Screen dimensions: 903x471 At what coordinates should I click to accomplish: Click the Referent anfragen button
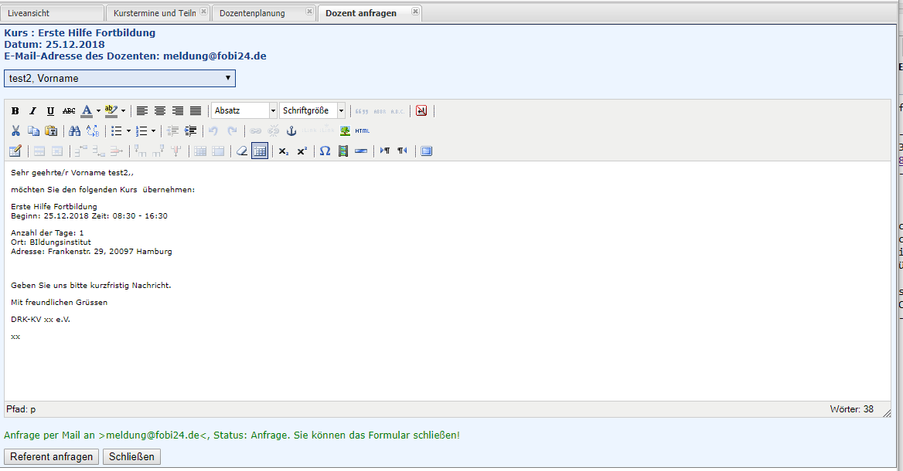click(52, 457)
